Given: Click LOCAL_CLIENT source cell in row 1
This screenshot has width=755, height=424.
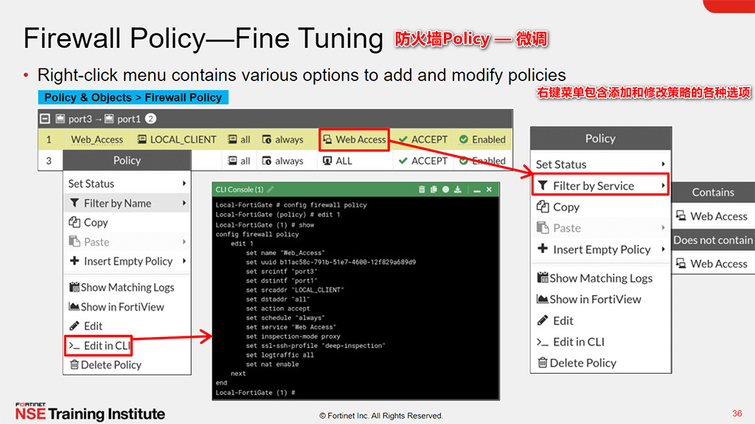Looking at the screenshot, I should pyautogui.click(x=177, y=139).
